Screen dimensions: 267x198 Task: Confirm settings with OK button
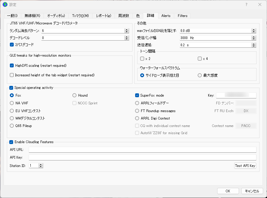(228, 191)
